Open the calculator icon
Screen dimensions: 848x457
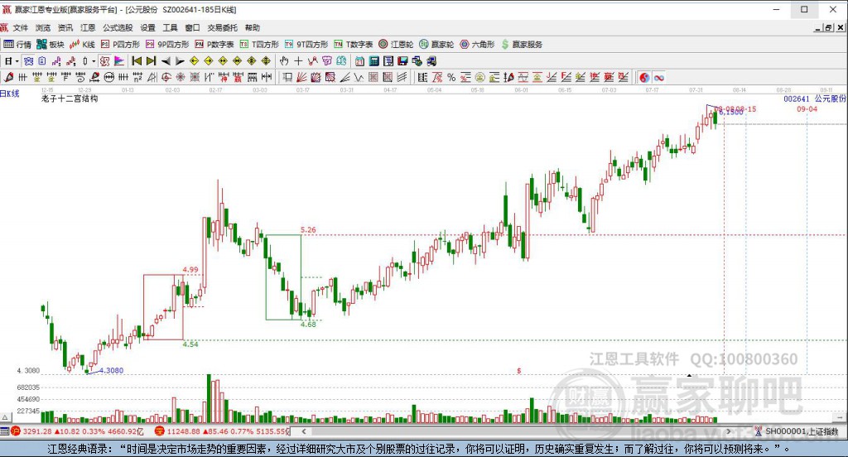tap(373, 61)
